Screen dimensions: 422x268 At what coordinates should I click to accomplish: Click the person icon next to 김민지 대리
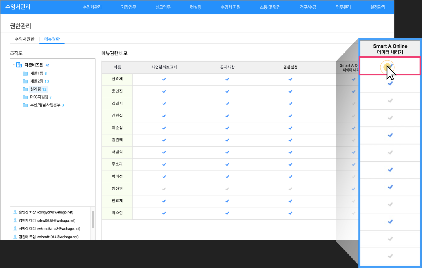coord(15,220)
